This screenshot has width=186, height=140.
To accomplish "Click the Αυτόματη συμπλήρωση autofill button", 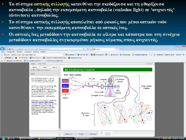I will click(140, 55).
